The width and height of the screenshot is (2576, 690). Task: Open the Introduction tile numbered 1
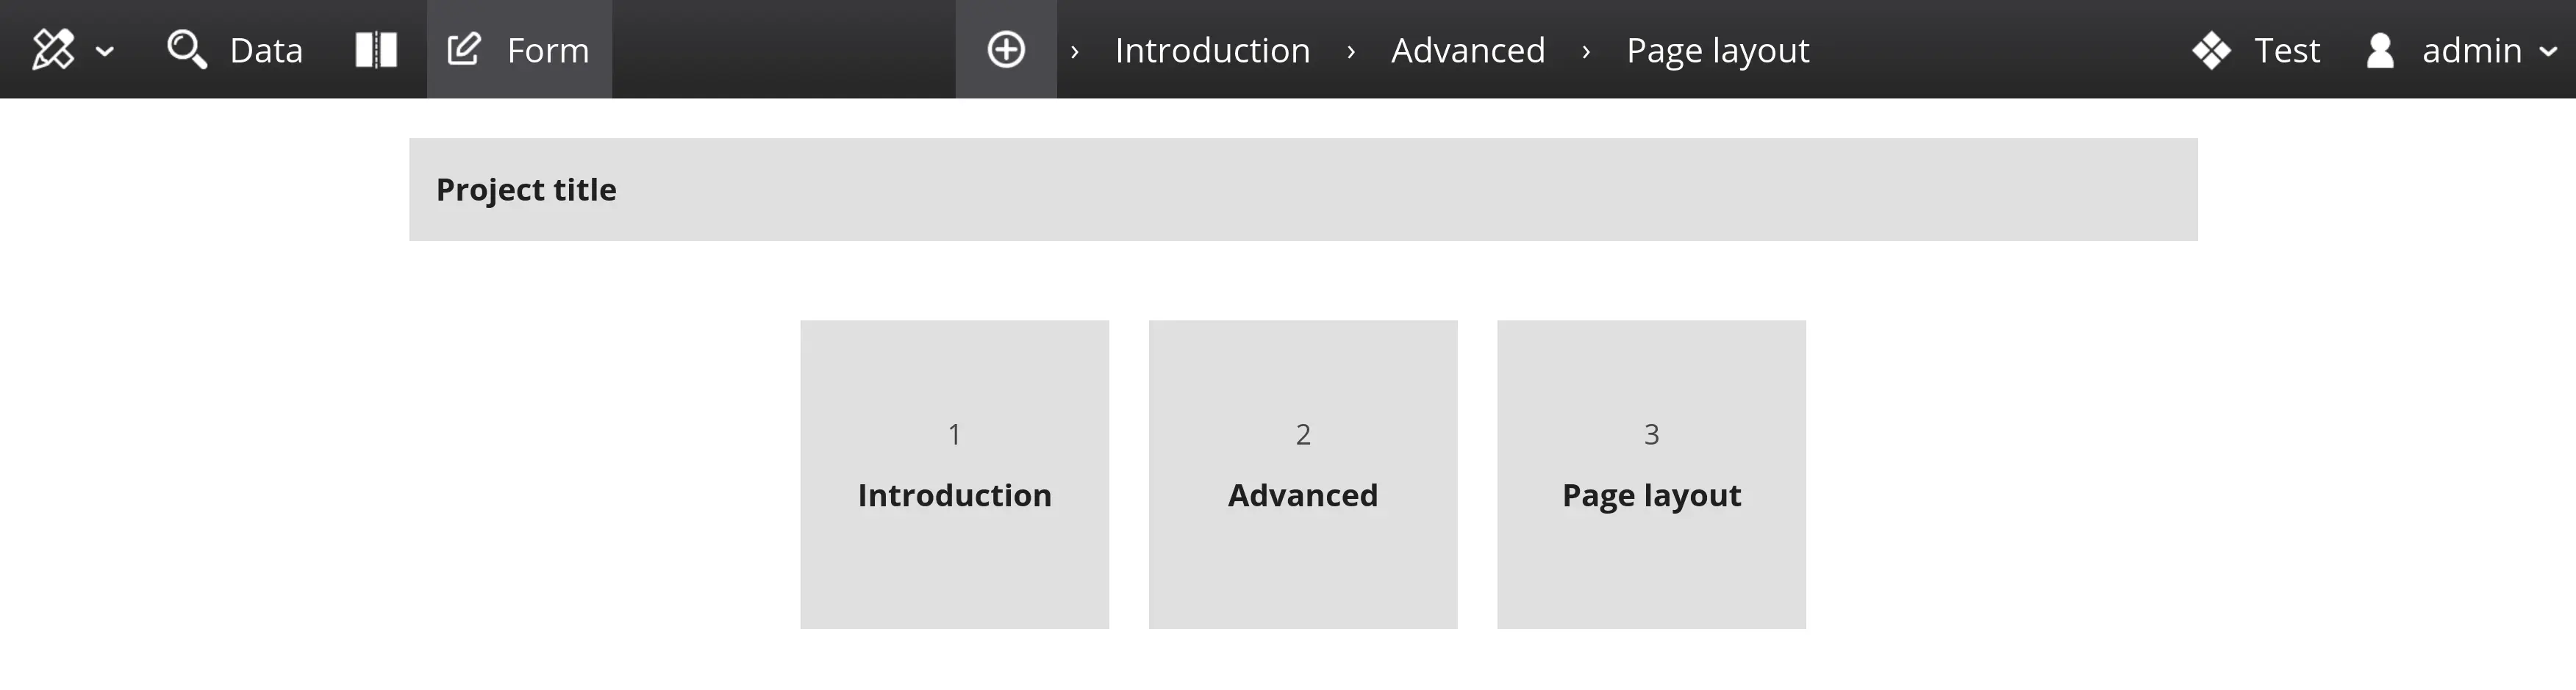954,474
